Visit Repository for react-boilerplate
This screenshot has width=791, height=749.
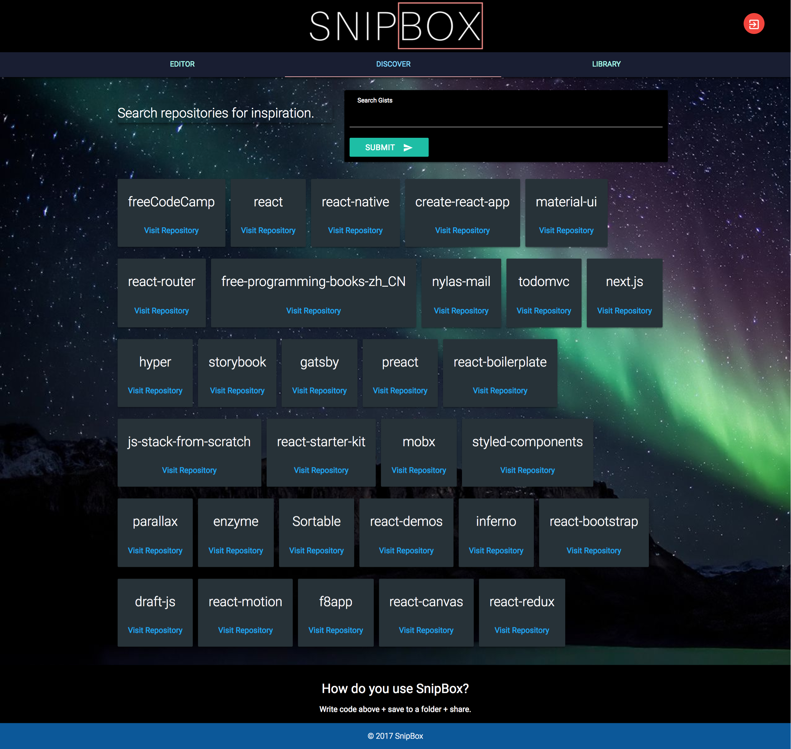(x=500, y=390)
